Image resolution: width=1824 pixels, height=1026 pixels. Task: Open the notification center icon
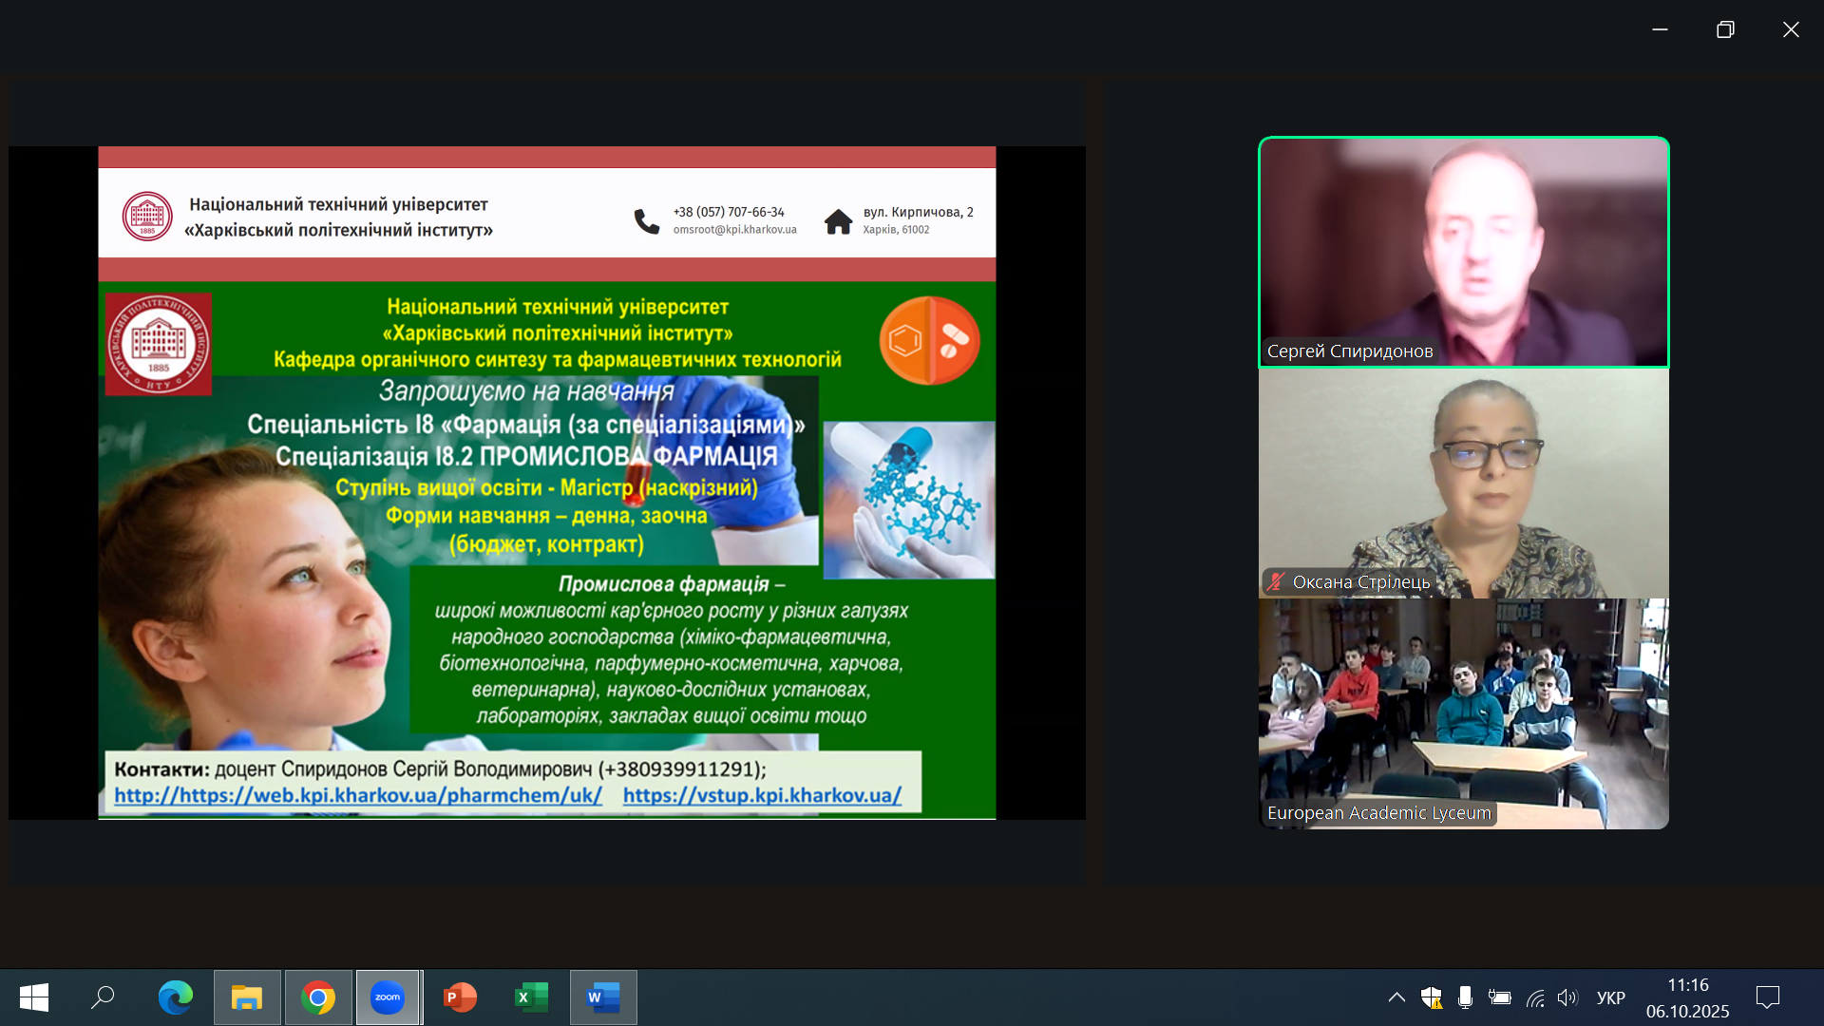[x=1767, y=997]
